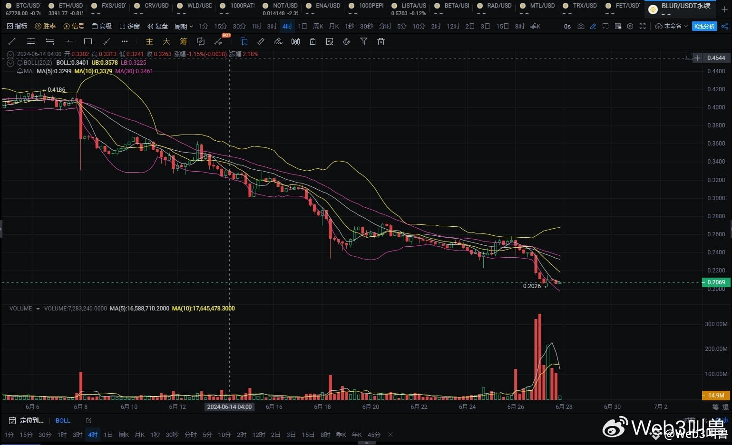Select 周K timeframe in top toolbar
Viewport: 732px width, 445px height.
318,26
